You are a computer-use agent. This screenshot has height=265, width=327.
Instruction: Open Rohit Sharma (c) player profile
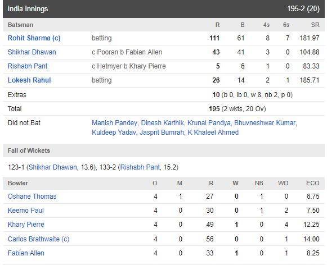pos(34,38)
